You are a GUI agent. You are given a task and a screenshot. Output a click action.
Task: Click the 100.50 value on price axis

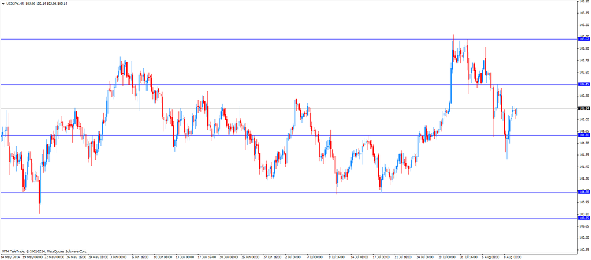coord(584,238)
